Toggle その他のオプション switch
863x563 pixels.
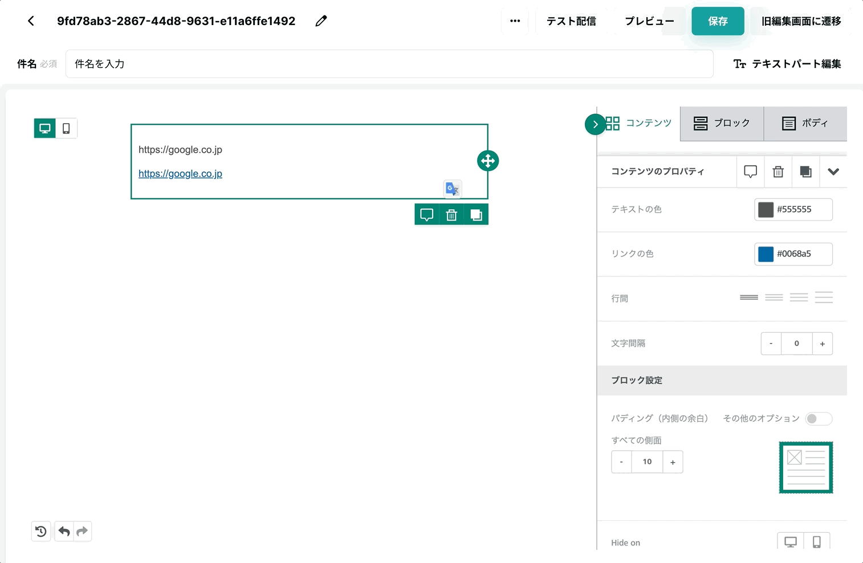(819, 419)
